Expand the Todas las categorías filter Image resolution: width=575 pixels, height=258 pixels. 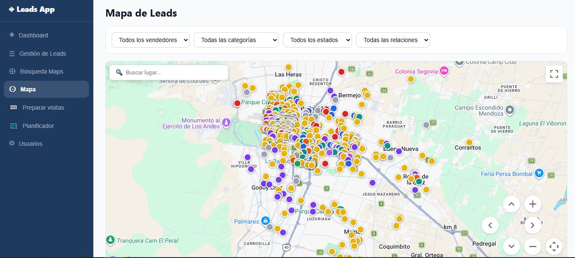(x=236, y=40)
